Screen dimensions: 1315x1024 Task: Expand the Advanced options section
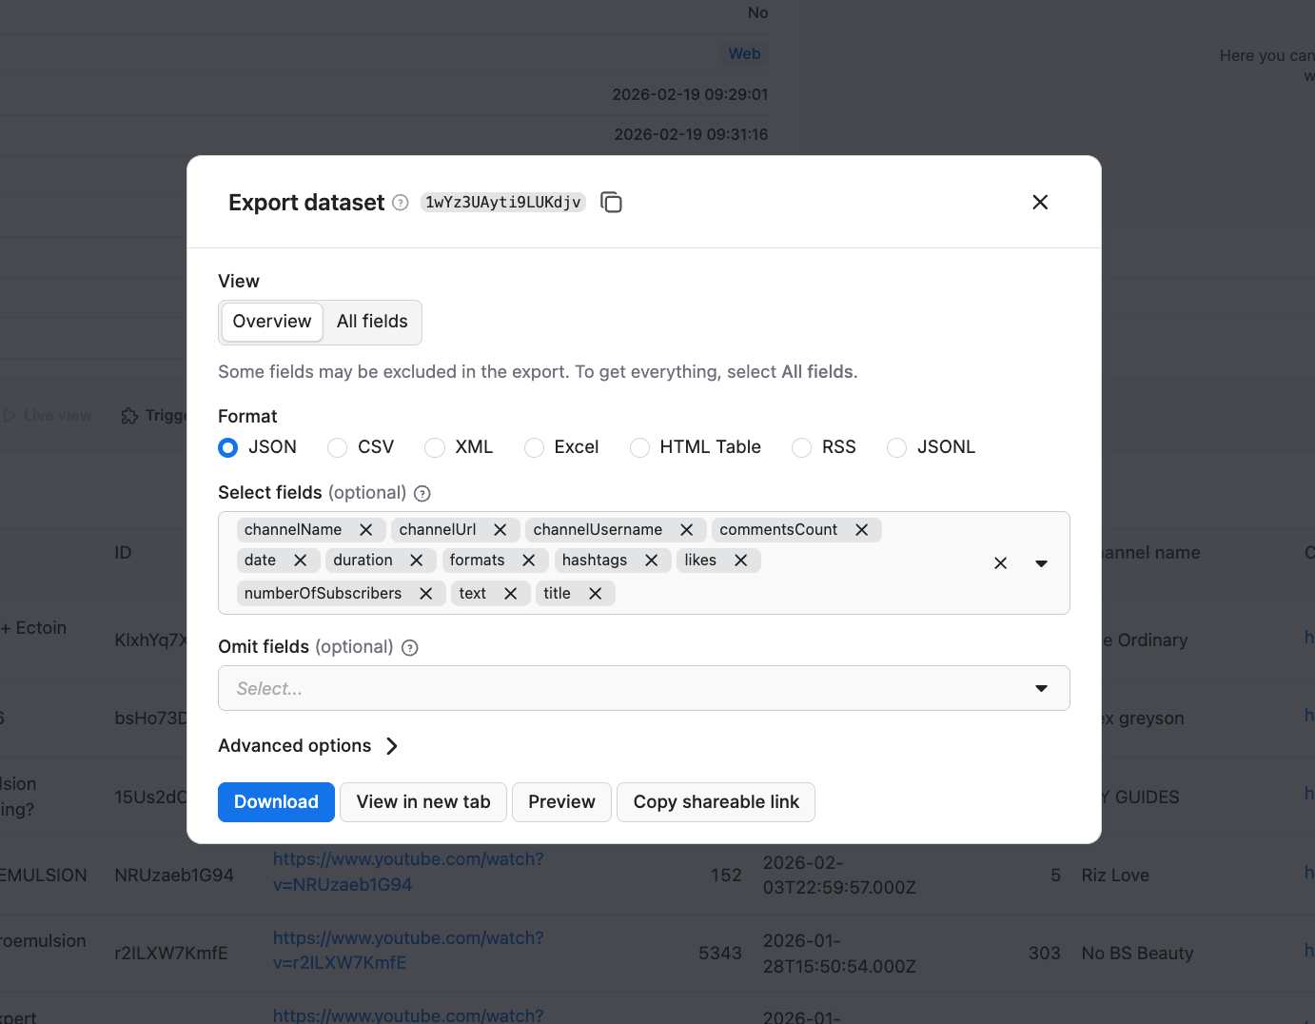(x=308, y=746)
